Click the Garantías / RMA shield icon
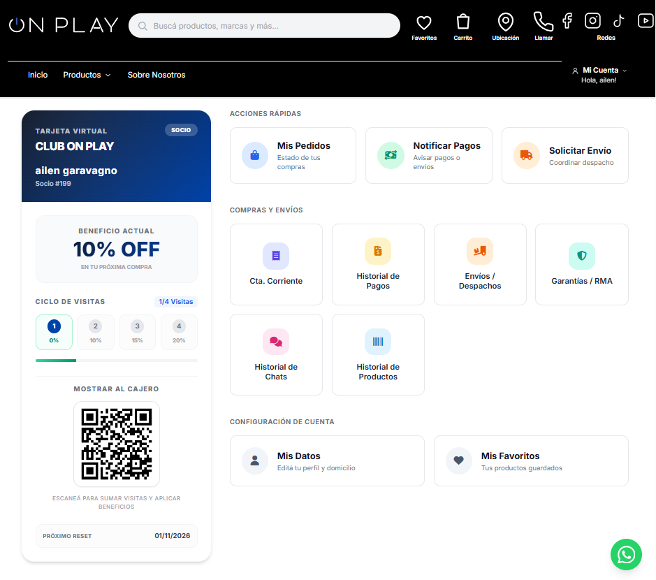 [581, 256]
